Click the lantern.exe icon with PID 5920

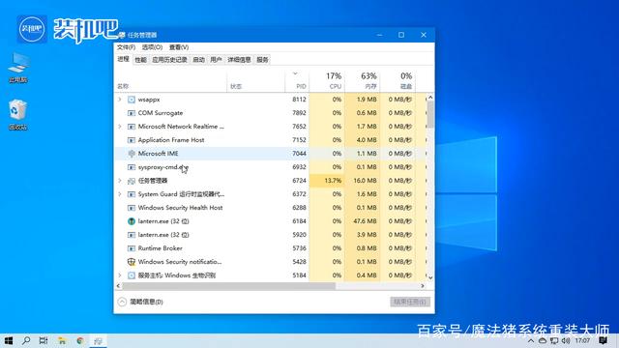point(132,235)
